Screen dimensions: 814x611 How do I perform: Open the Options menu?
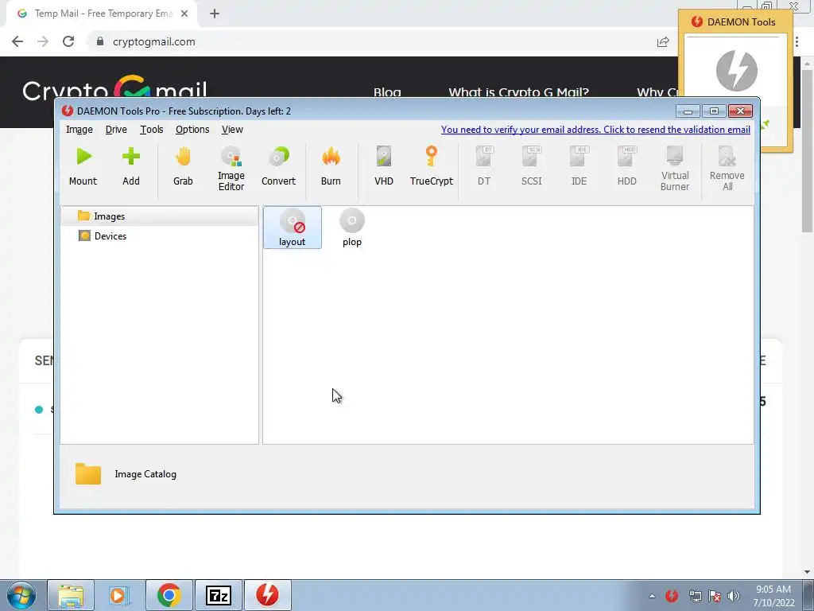(x=192, y=130)
